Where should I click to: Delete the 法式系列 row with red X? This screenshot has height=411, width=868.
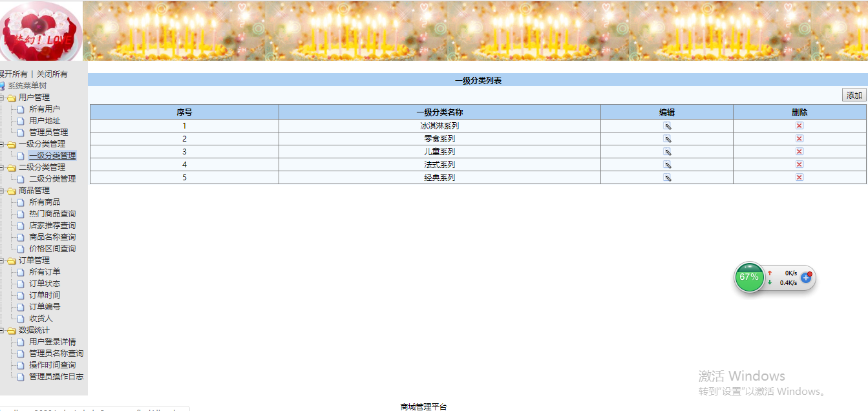coord(799,164)
